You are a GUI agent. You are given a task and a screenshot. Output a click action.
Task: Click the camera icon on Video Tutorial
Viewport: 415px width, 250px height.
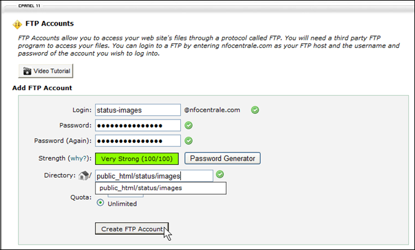pos(26,71)
